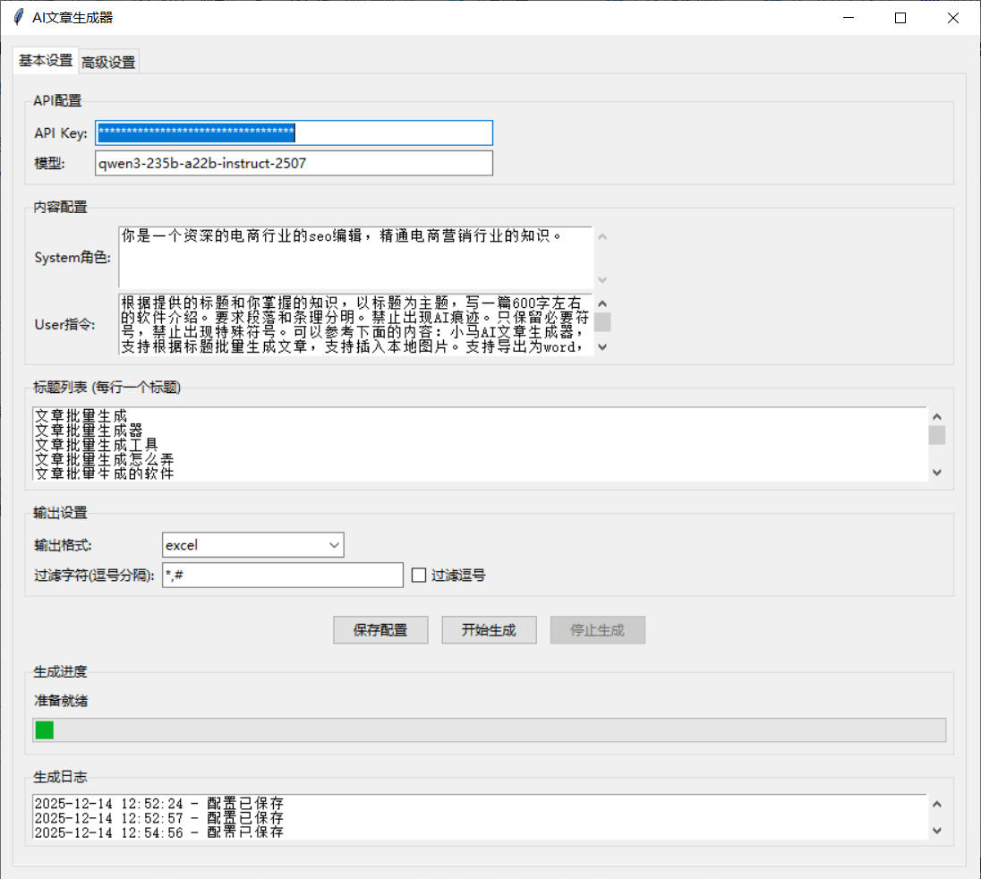Click the 过滤字符 input field
Screen dimensions: 981x879
283,576
